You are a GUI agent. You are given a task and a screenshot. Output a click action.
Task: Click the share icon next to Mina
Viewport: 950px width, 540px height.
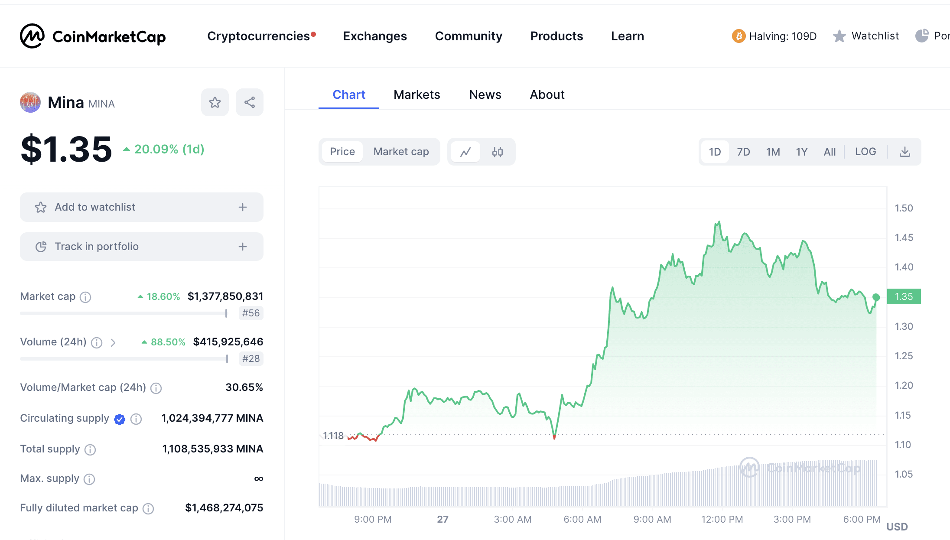[x=249, y=102]
